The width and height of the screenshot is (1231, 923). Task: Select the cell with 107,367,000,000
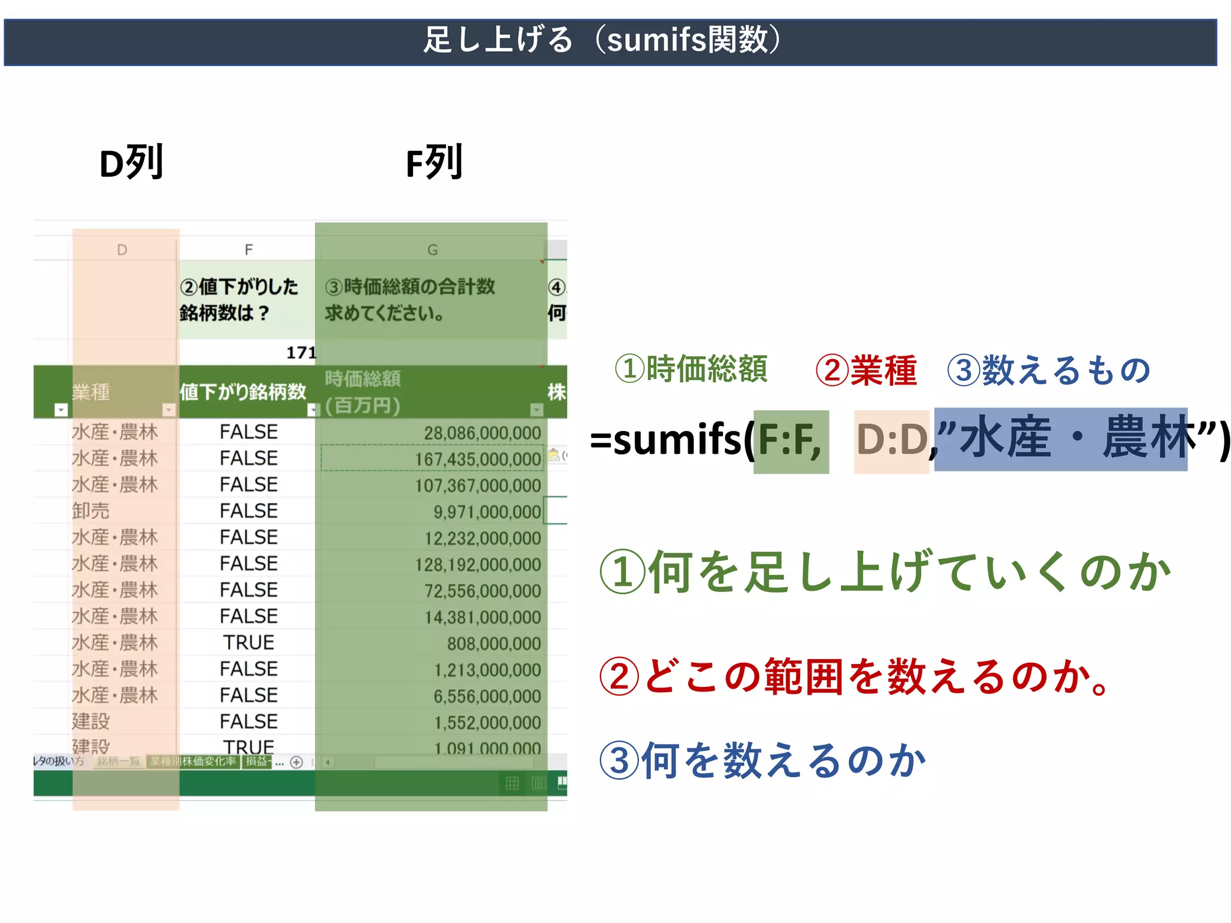pos(432,485)
